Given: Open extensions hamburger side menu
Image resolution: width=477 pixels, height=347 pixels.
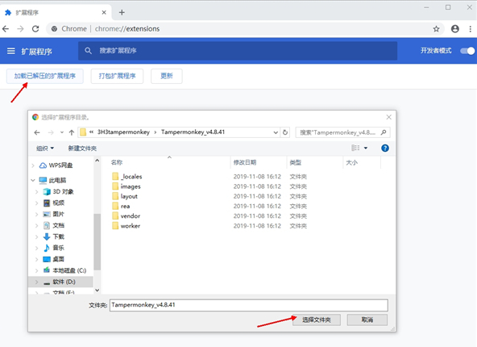Looking at the screenshot, I should (x=11, y=51).
